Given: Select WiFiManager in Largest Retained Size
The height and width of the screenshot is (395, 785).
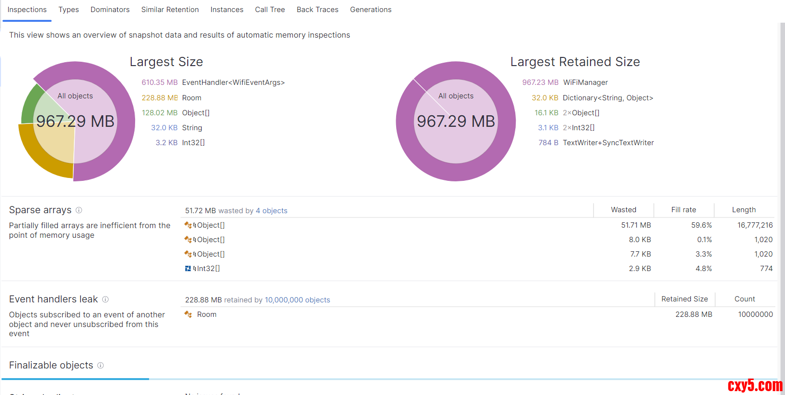Looking at the screenshot, I should 585,82.
